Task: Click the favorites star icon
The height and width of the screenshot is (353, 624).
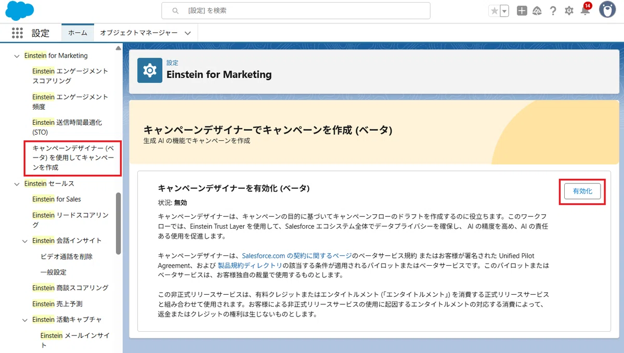Action: tap(494, 11)
